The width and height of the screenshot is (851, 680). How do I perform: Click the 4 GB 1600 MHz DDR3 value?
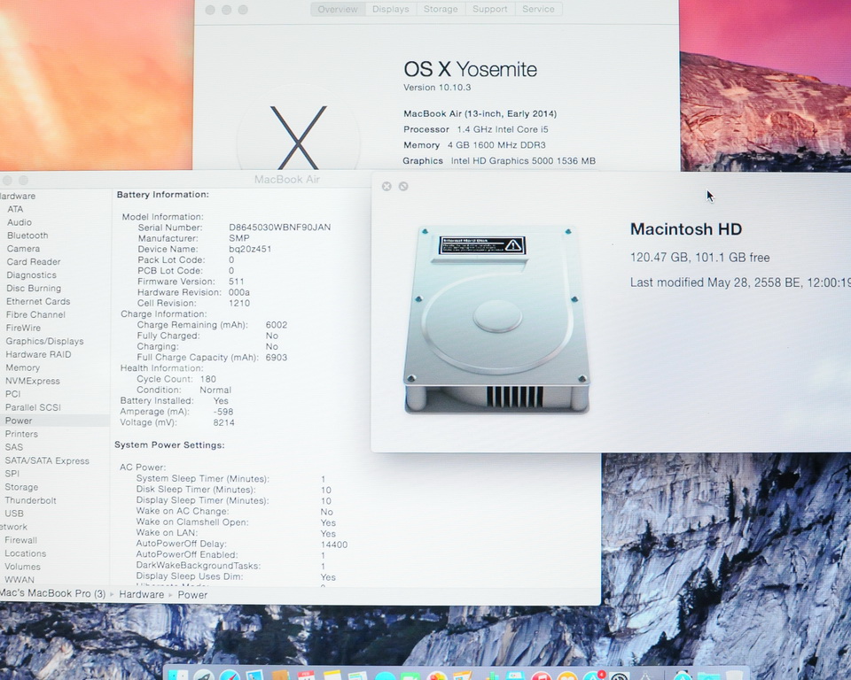point(496,145)
